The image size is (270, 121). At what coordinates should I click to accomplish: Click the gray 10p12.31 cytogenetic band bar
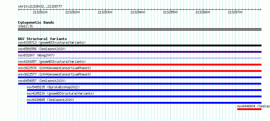coord(140,29)
